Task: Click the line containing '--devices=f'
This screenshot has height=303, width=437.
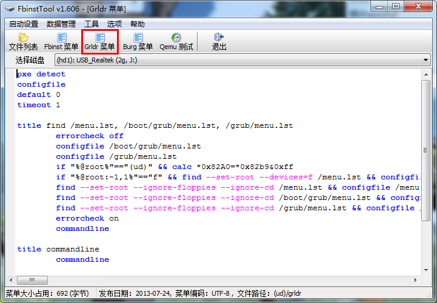Action: [238, 178]
